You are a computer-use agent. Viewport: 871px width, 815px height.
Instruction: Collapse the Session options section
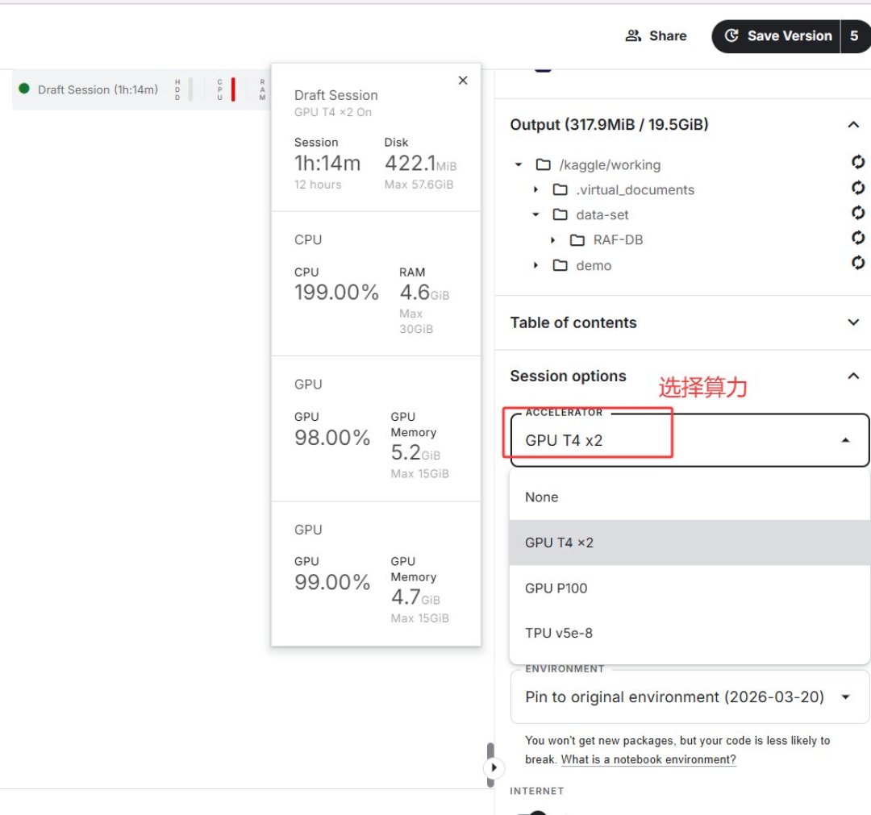pos(853,376)
